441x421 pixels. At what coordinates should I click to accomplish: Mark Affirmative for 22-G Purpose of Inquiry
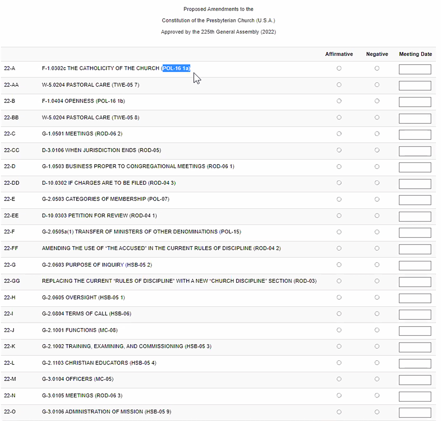coord(339,265)
